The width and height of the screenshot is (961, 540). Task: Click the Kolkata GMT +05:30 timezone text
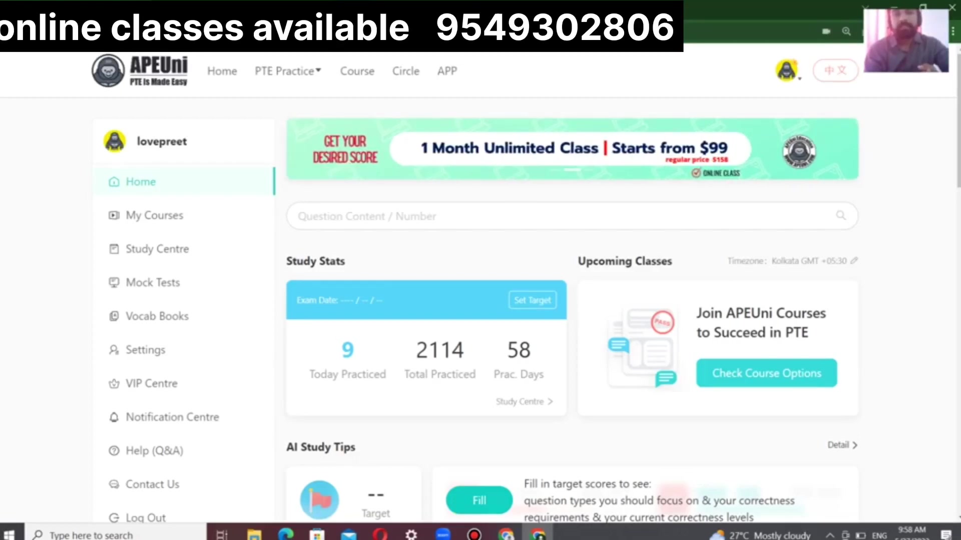tap(809, 261)
